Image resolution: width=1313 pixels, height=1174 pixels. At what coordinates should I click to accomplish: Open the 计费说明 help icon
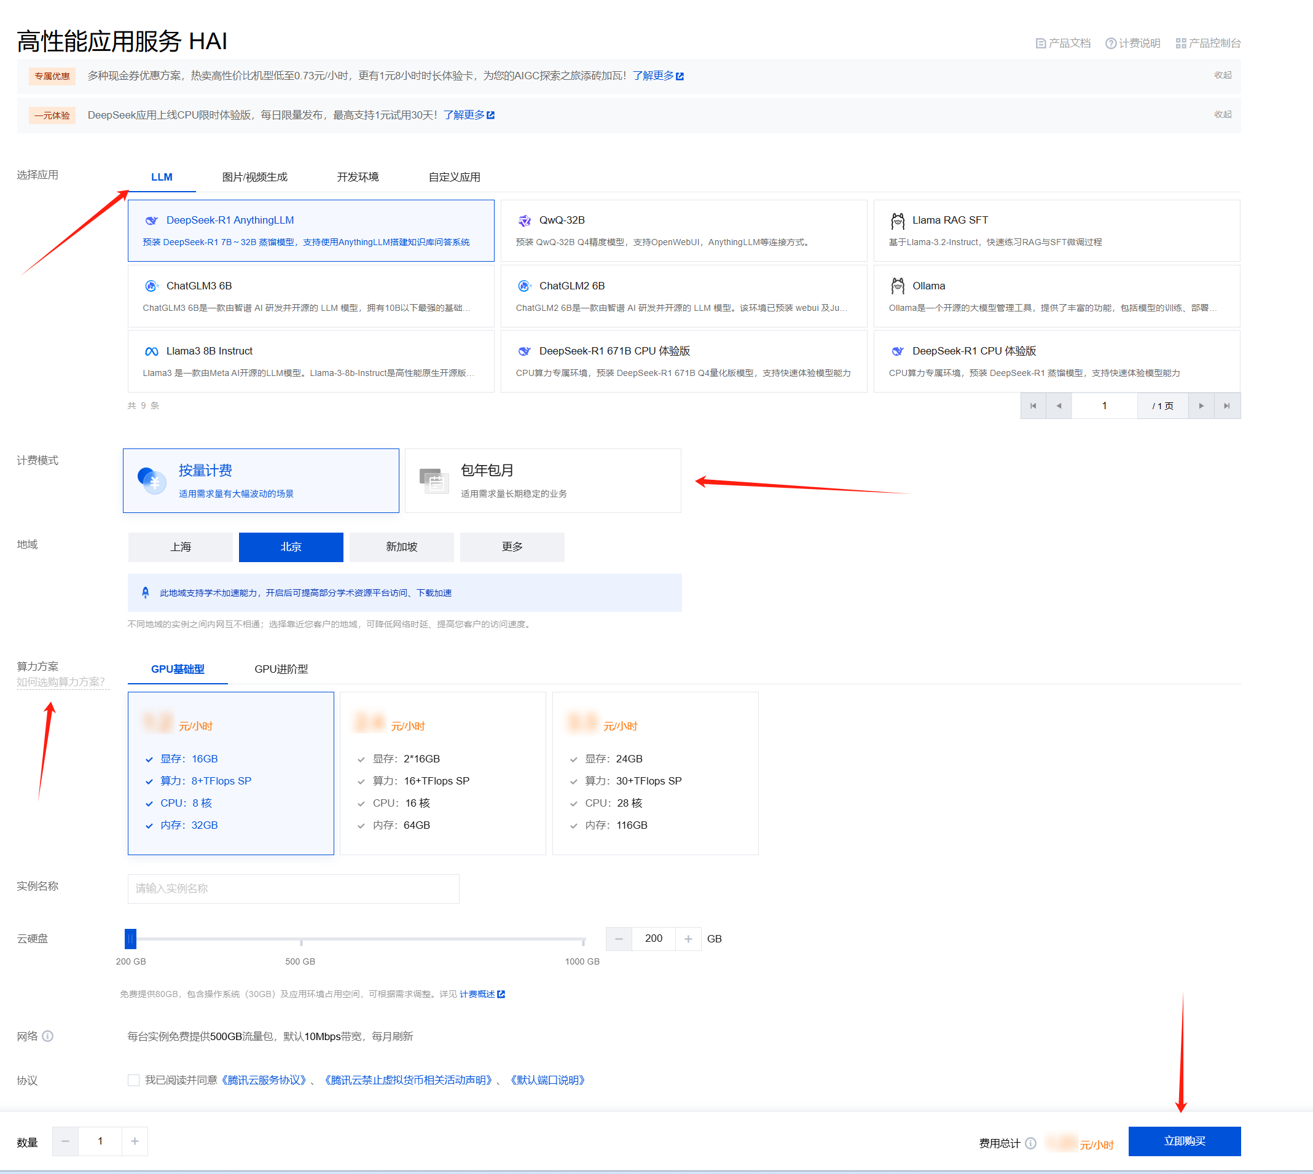pos(1110,43)
